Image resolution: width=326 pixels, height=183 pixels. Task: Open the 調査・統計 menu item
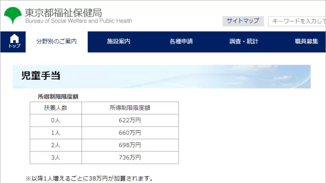pyautogui.click(x=243, y=42)
